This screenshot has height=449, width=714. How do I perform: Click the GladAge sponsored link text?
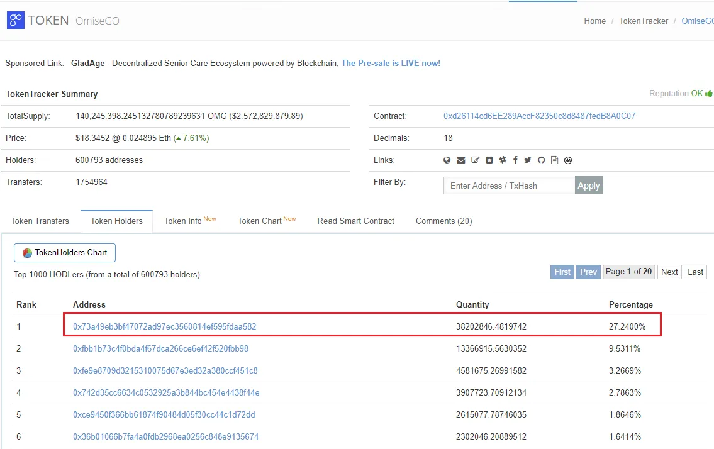(x=87, y=64)
